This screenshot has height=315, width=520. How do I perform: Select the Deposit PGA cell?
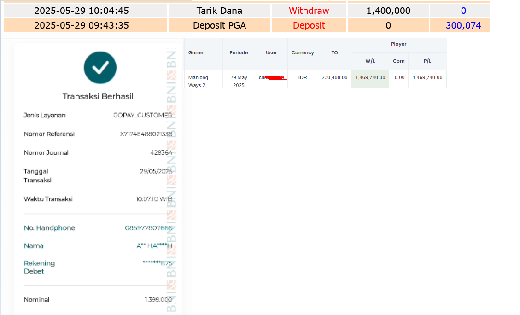[219, 25]
